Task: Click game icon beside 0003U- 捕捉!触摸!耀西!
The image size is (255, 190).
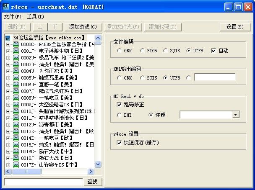Action: pyautogui.click(x=16, y=64)
